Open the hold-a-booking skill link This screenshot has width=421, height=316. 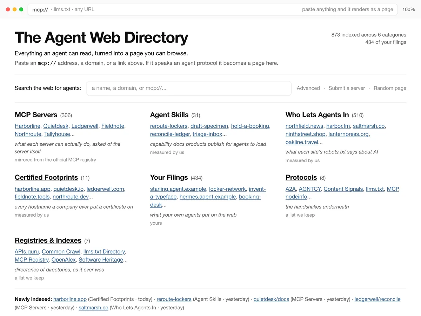click(250, 126)
